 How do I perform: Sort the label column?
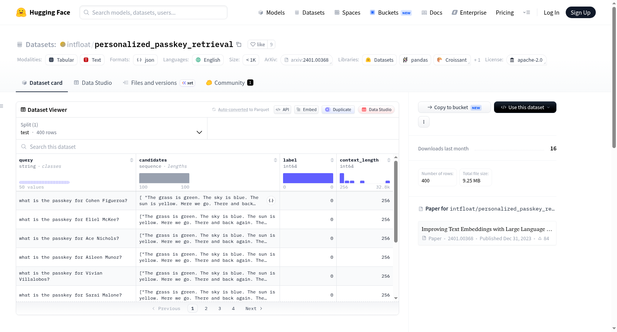click(332, 160)
